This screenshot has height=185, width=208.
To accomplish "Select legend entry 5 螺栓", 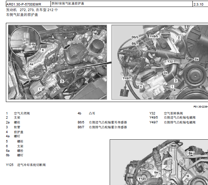I will tap(15, 141).
